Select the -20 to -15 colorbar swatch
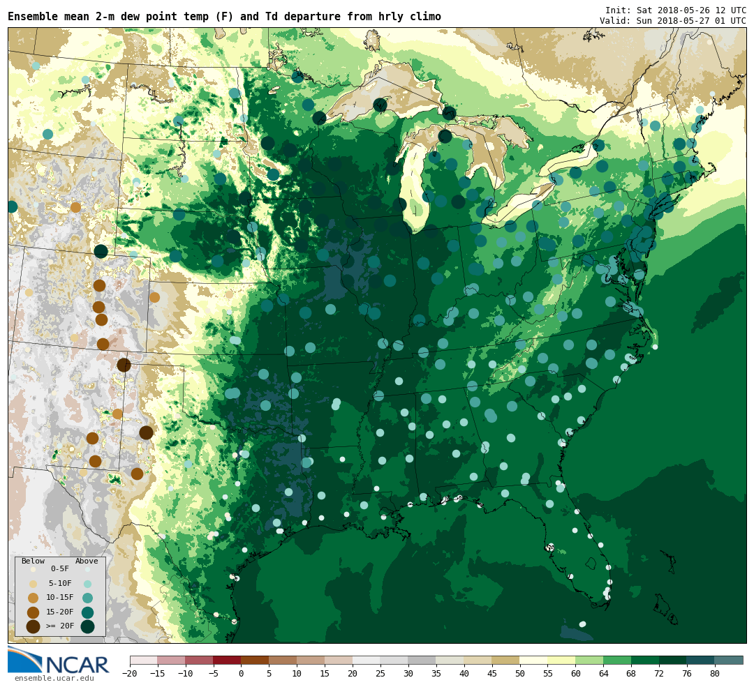 pos(143,660)
